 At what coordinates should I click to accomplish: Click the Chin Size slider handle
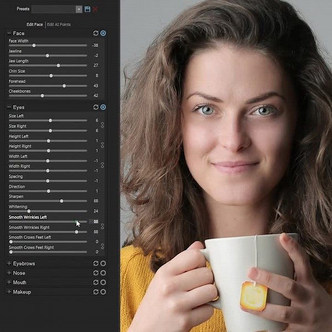click(51, 76)
